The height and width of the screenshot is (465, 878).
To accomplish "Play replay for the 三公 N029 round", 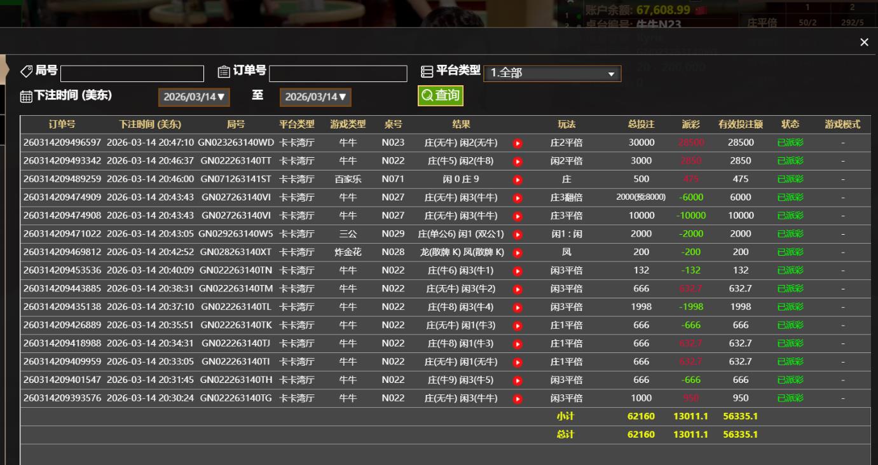I will point(518,235).
